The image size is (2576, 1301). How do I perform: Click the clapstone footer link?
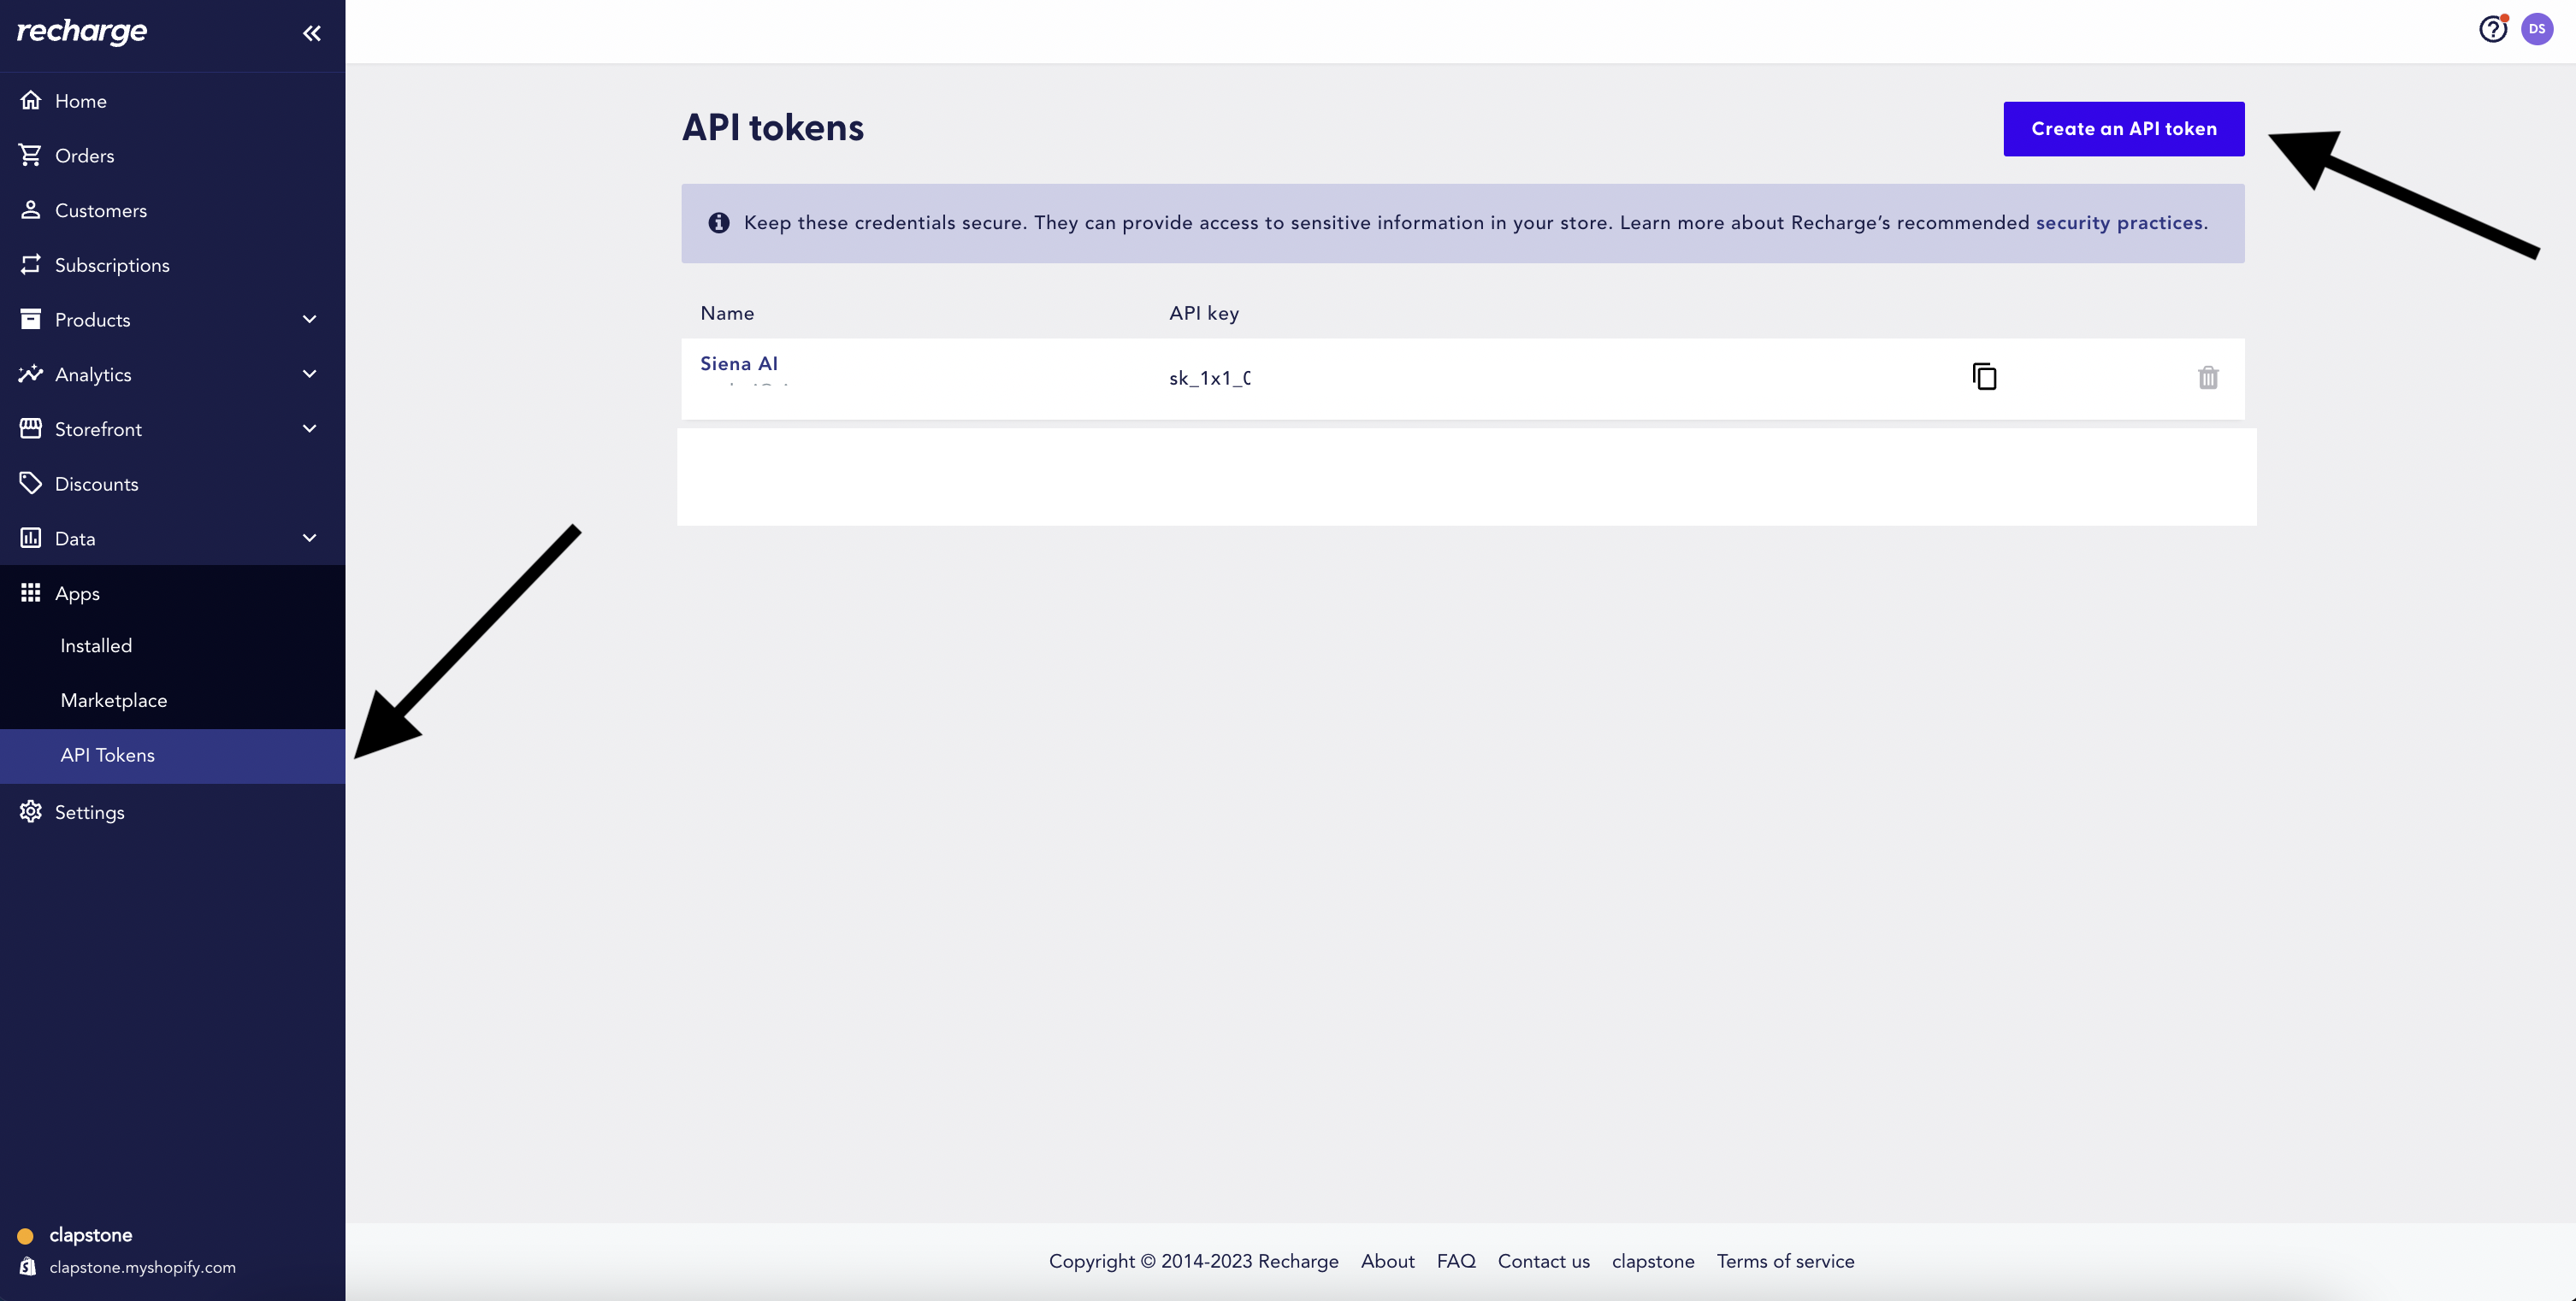coord(1653,1261)
